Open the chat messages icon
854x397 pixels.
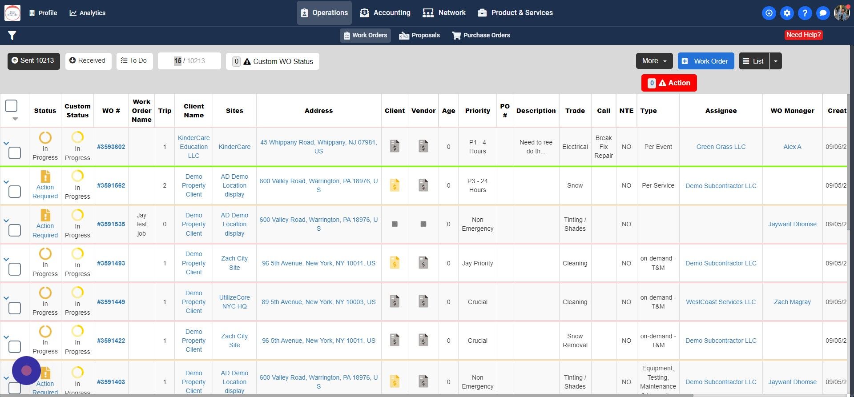tap(823, 13)
